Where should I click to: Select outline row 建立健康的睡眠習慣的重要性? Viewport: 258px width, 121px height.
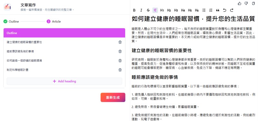point(64,42)
